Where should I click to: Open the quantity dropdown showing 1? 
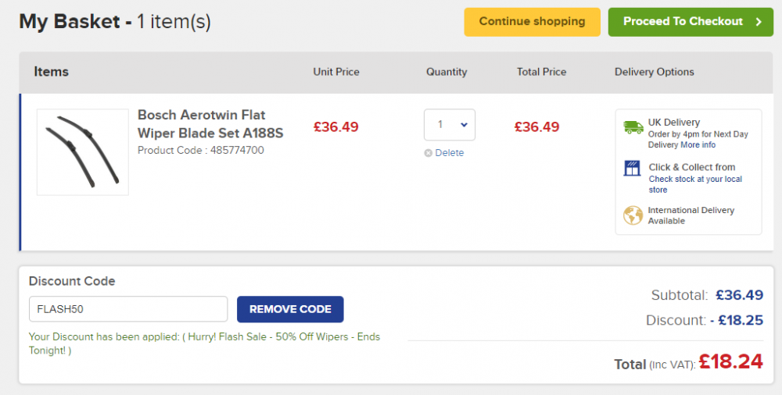coord(450,125)
